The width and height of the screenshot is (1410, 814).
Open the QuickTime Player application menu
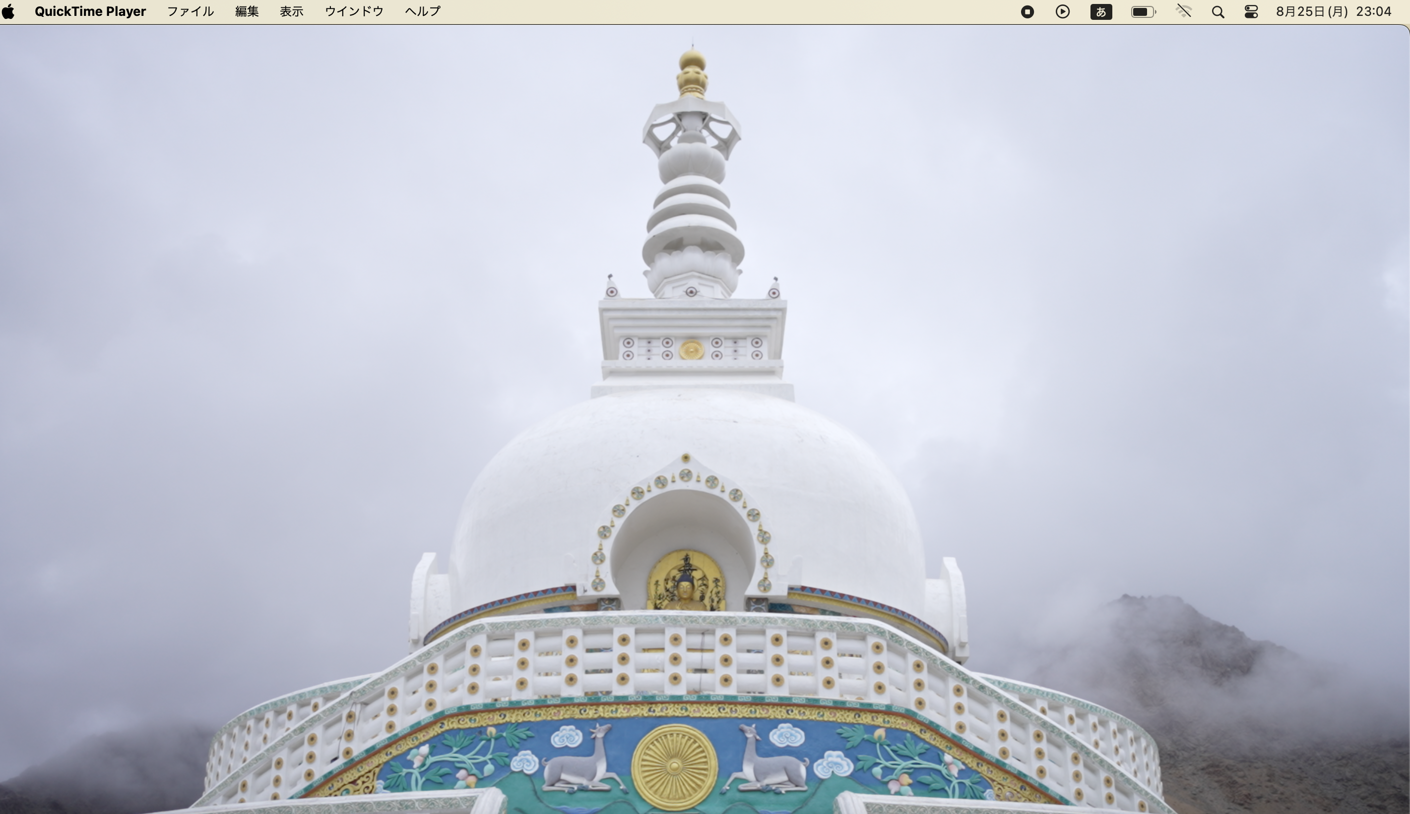(x=90, y=12)
